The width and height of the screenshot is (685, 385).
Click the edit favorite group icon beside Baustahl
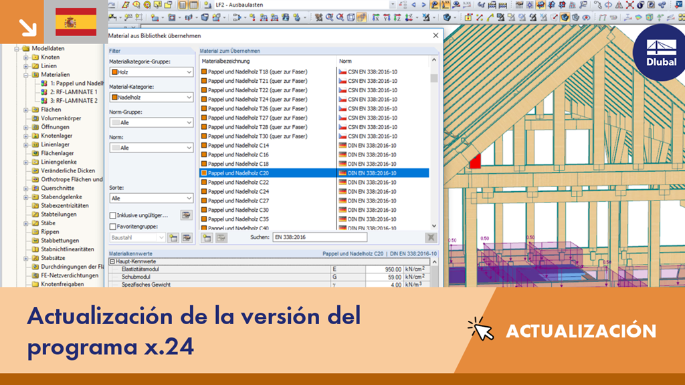(x=187, y=237)
